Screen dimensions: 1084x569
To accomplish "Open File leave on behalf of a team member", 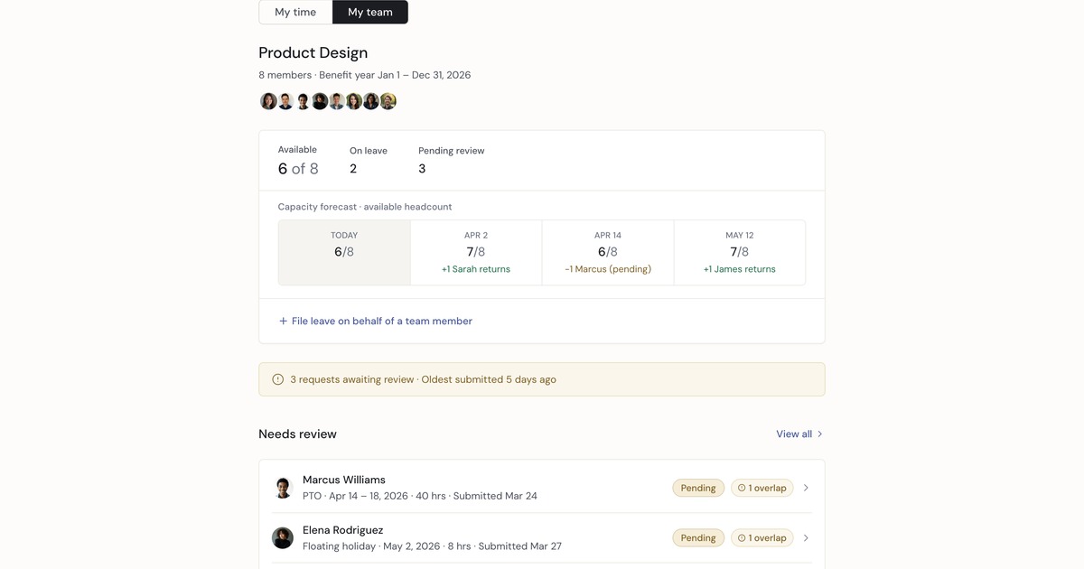I will (381, 322).
